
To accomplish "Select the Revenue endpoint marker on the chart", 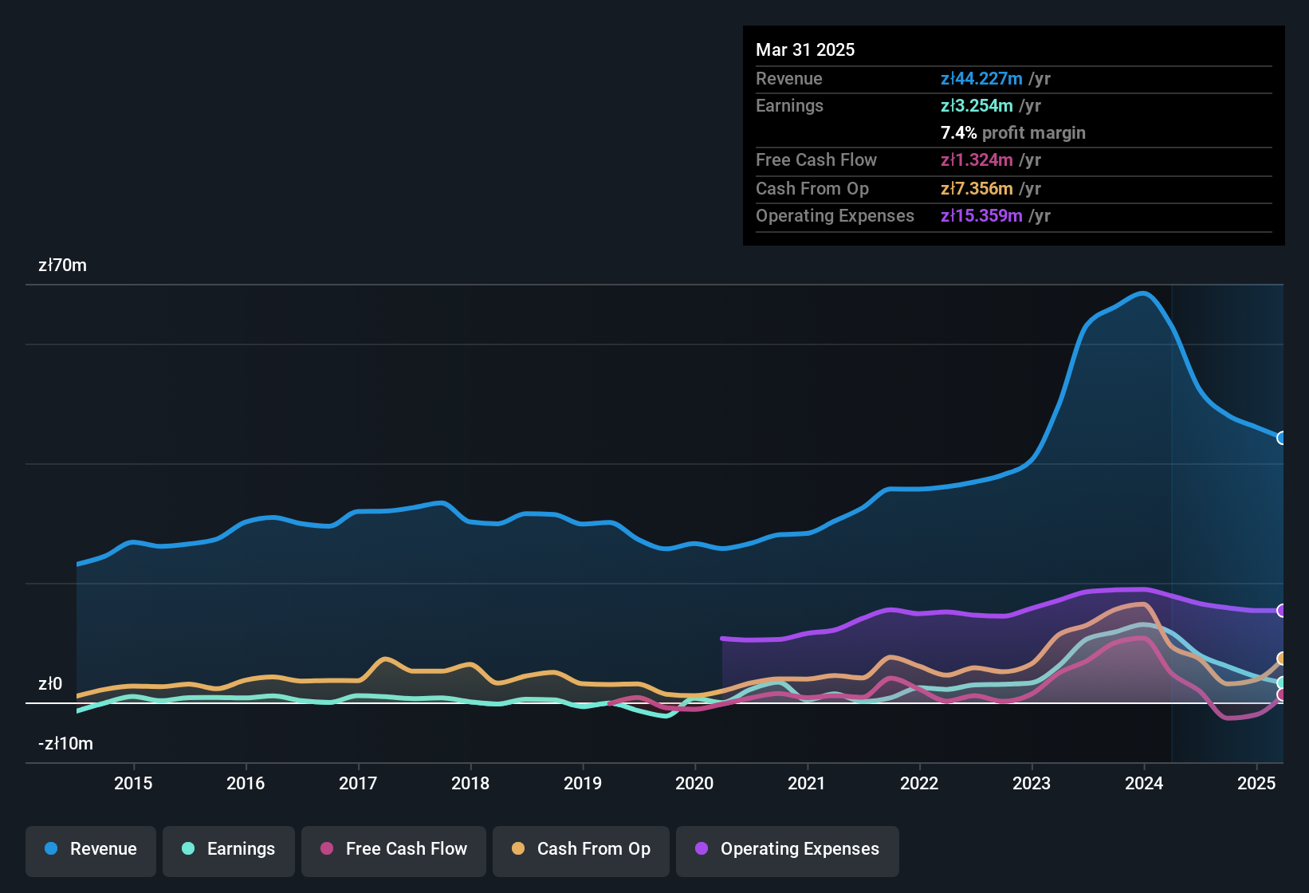I will point(1281,439).
